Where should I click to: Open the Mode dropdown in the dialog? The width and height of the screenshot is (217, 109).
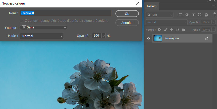point(42,36)
